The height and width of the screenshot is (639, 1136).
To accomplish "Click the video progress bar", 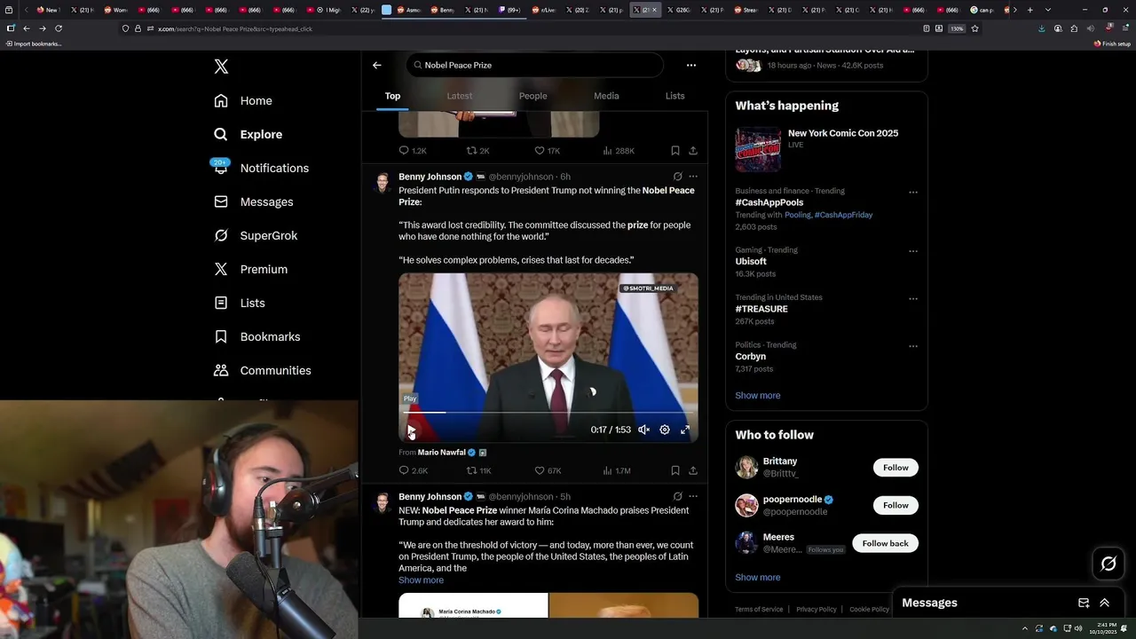I will tap(548, 413).
